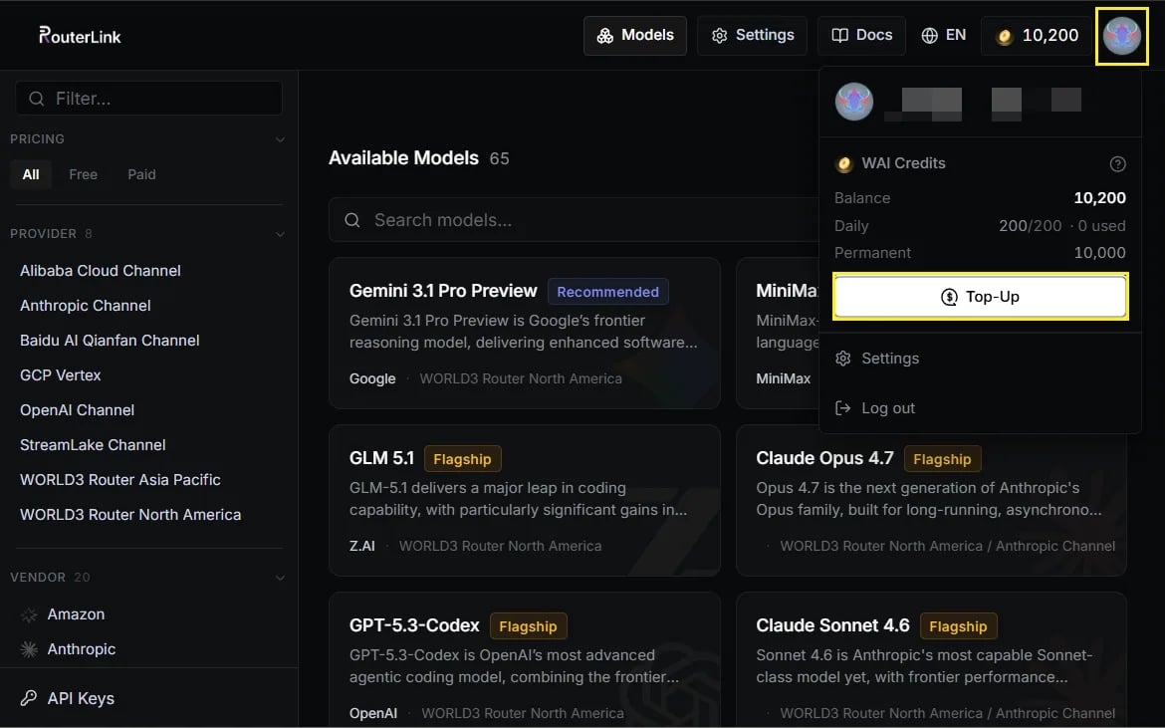Click the 10,200 credits balance button
The image size is (1165, 728).
pyautogui.click(x=1038, y=35)
